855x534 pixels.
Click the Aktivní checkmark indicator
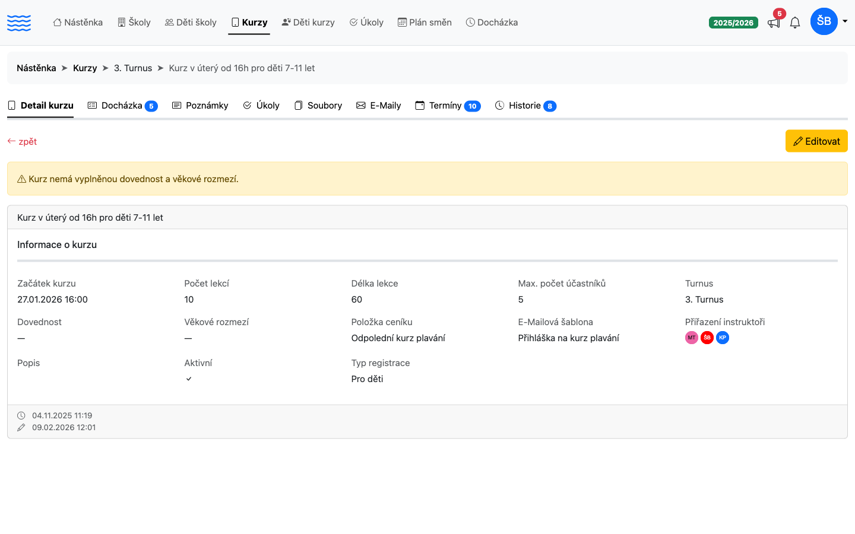(x=189, y=379)
